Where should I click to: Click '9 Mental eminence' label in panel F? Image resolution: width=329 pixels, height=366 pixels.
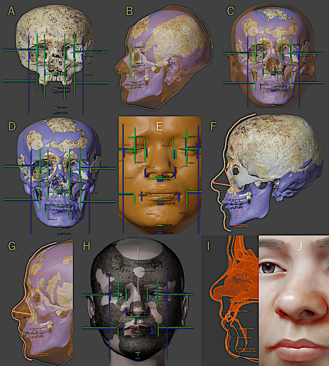[239, 224]
